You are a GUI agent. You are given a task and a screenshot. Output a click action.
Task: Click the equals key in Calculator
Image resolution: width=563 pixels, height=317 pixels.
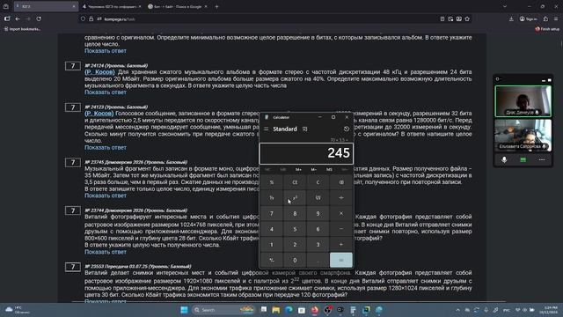click(x=341, y=260)
